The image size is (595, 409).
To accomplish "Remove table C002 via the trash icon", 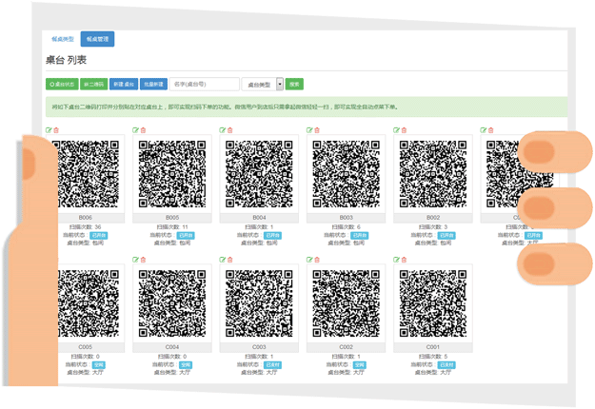I will (317, 260).
